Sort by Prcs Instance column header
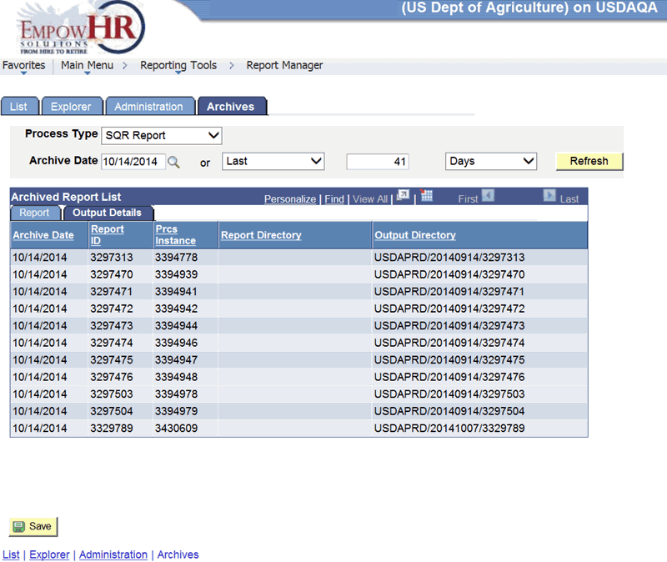Image resolution: width=667 pixels, height=562 pixels. (x=175, y=235)
